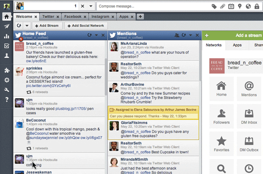Refresh all streams button
The width and height of the screenshot is (263, 174).
[19, 26]
